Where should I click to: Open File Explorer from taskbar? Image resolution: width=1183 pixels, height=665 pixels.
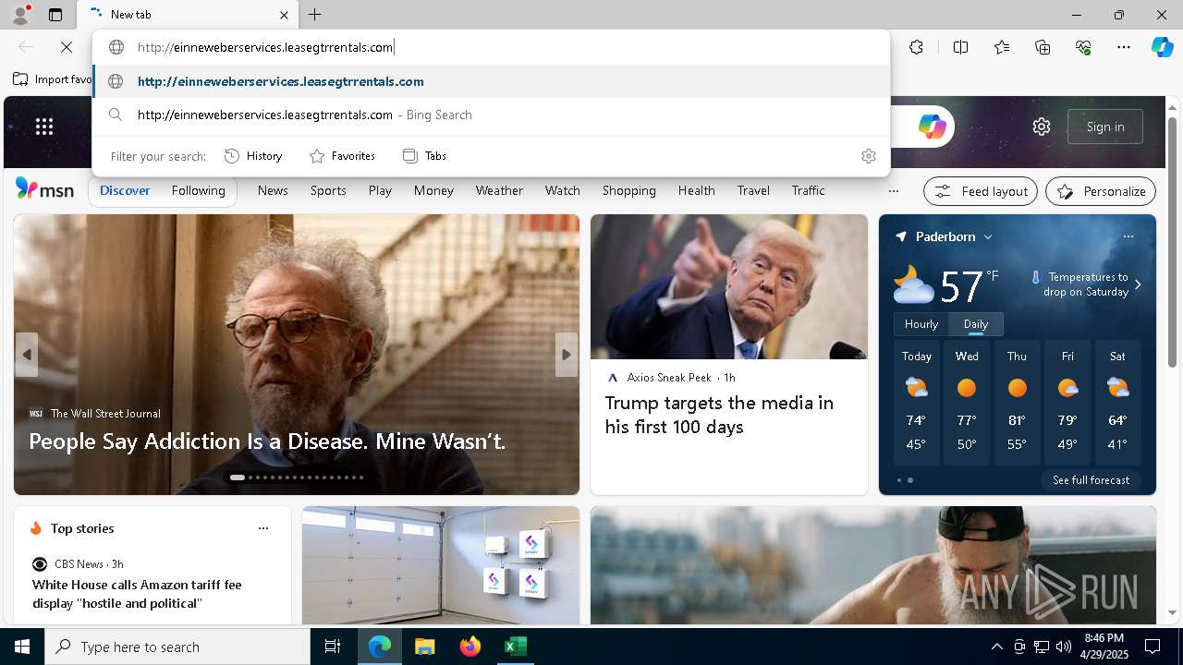pos(424,647)
